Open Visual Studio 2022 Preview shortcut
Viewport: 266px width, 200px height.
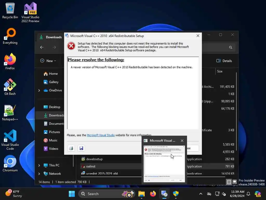click(x=30, y=12)
